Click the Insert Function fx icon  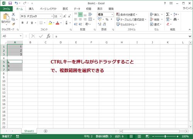(49, 36)
